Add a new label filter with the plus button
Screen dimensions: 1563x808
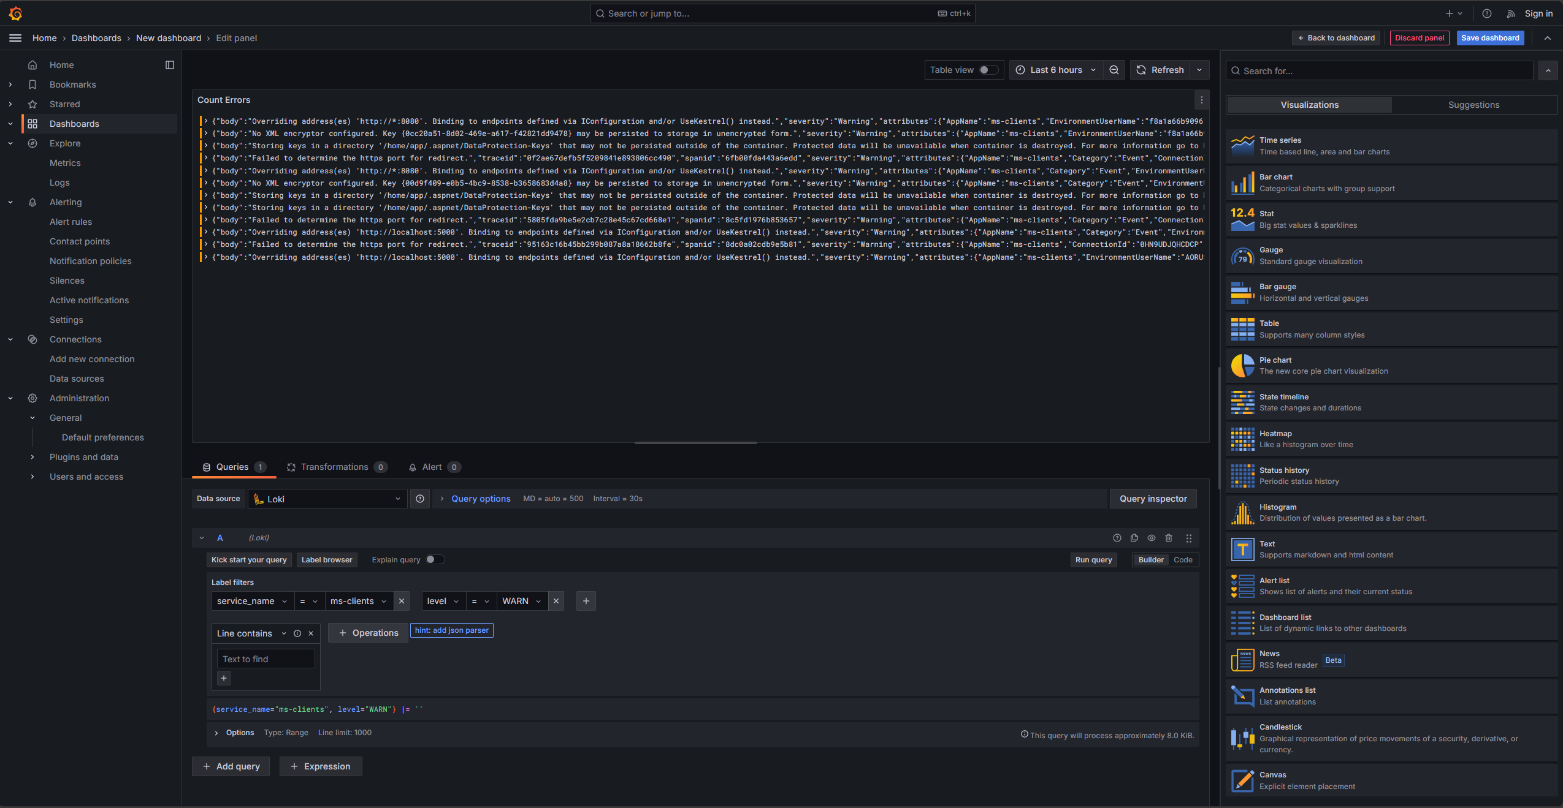(586, 601)
